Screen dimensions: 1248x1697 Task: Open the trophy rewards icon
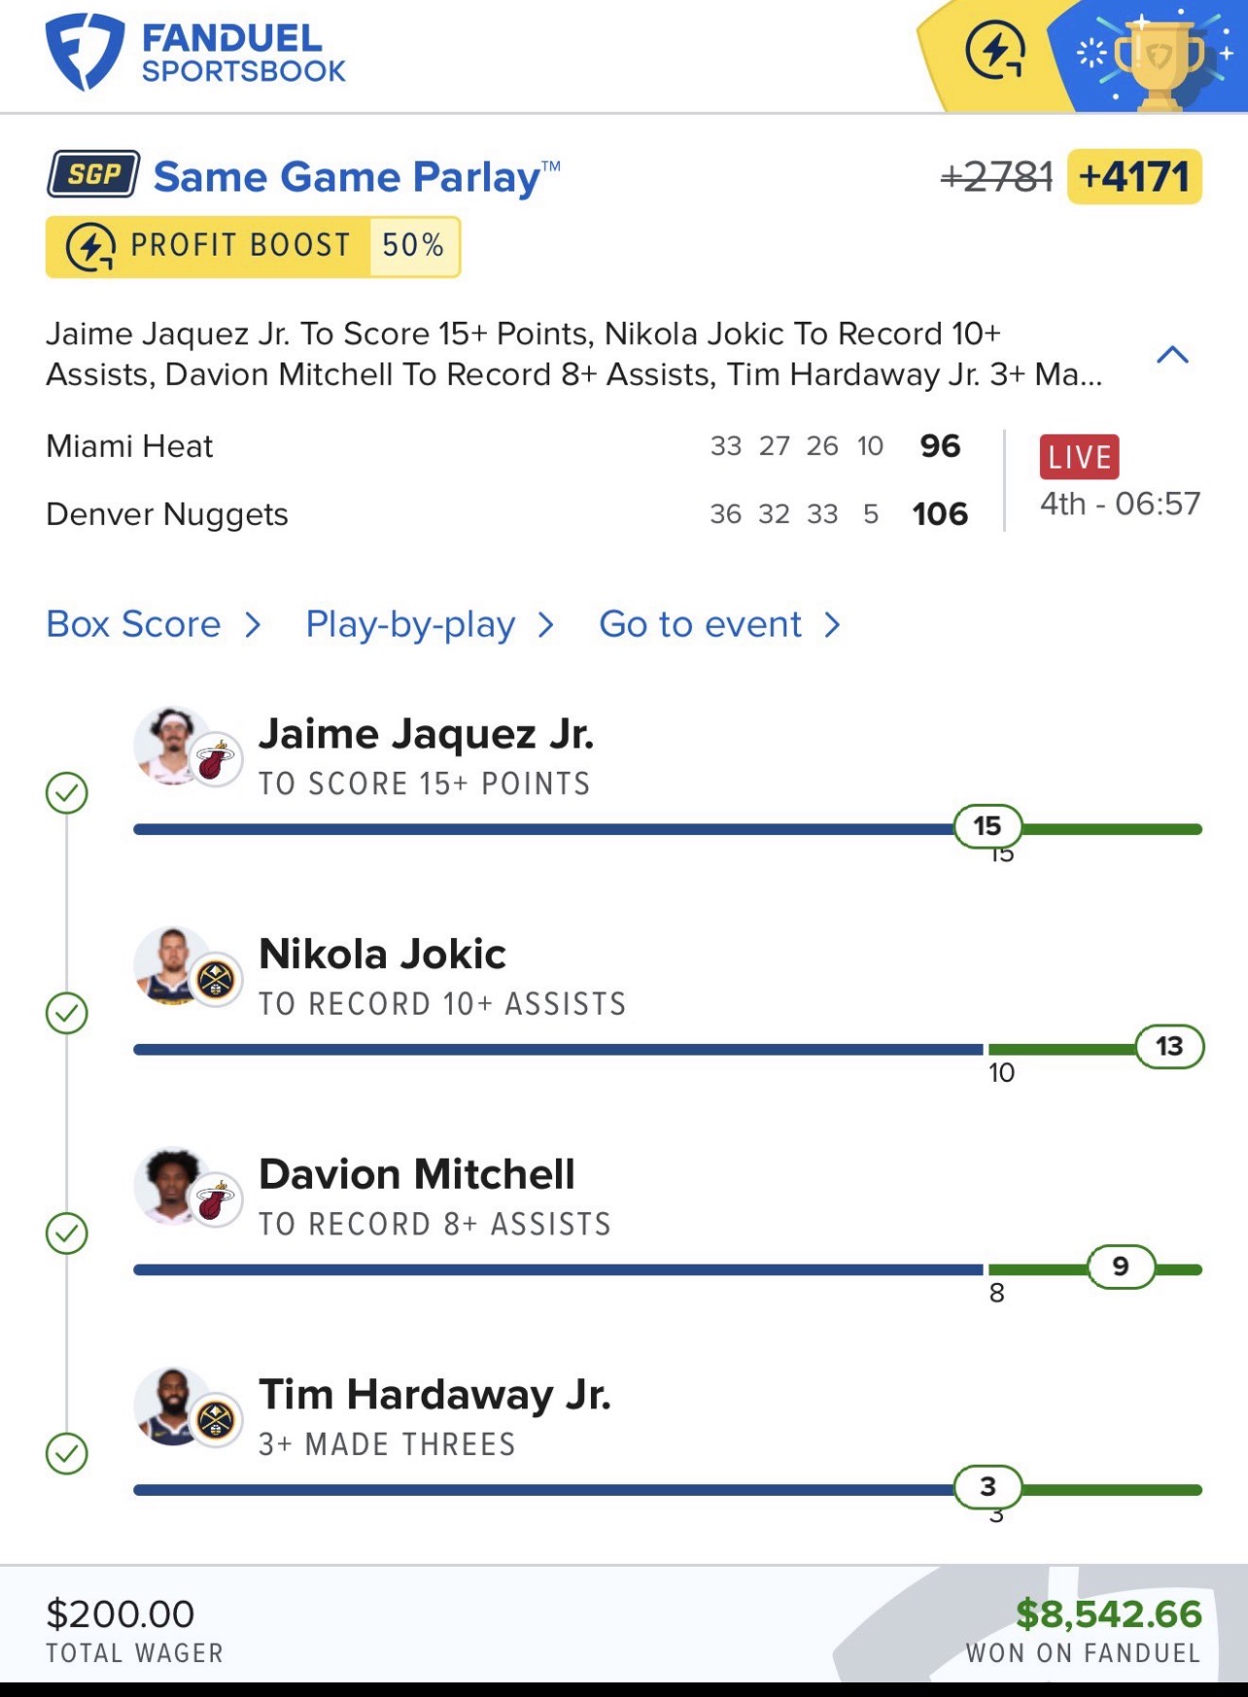click(x=1157, y=60)
